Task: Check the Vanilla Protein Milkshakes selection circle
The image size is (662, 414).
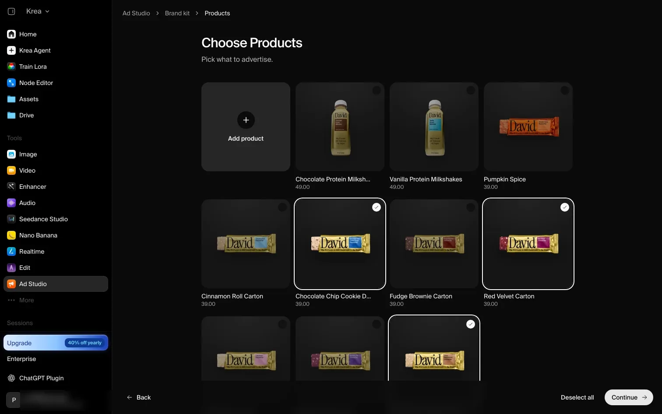Action: point(471,90)
